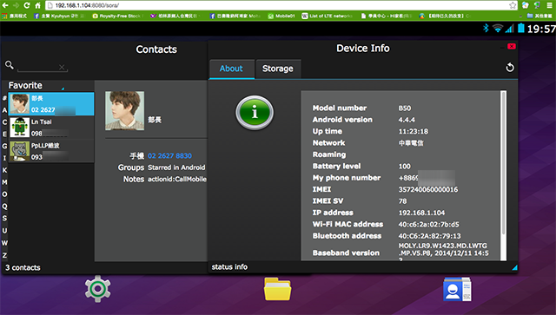556x315 pixels.
Task: Open the browser hamburger menu
Action: point(549,5)
